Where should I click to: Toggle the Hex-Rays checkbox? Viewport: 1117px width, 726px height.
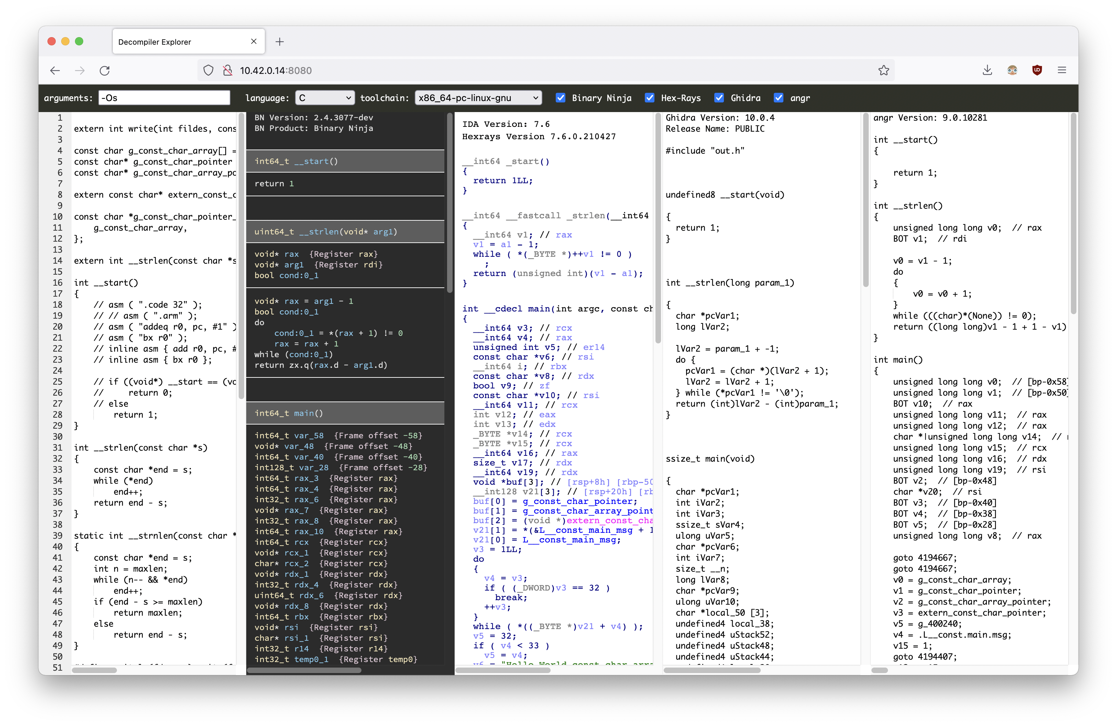pos(650,98)
